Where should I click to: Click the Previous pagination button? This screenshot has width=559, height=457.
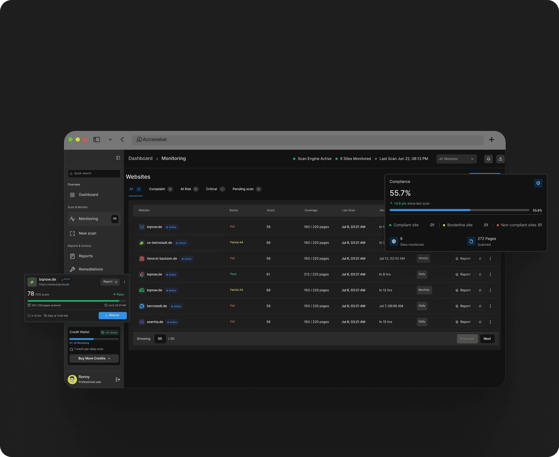467,339
